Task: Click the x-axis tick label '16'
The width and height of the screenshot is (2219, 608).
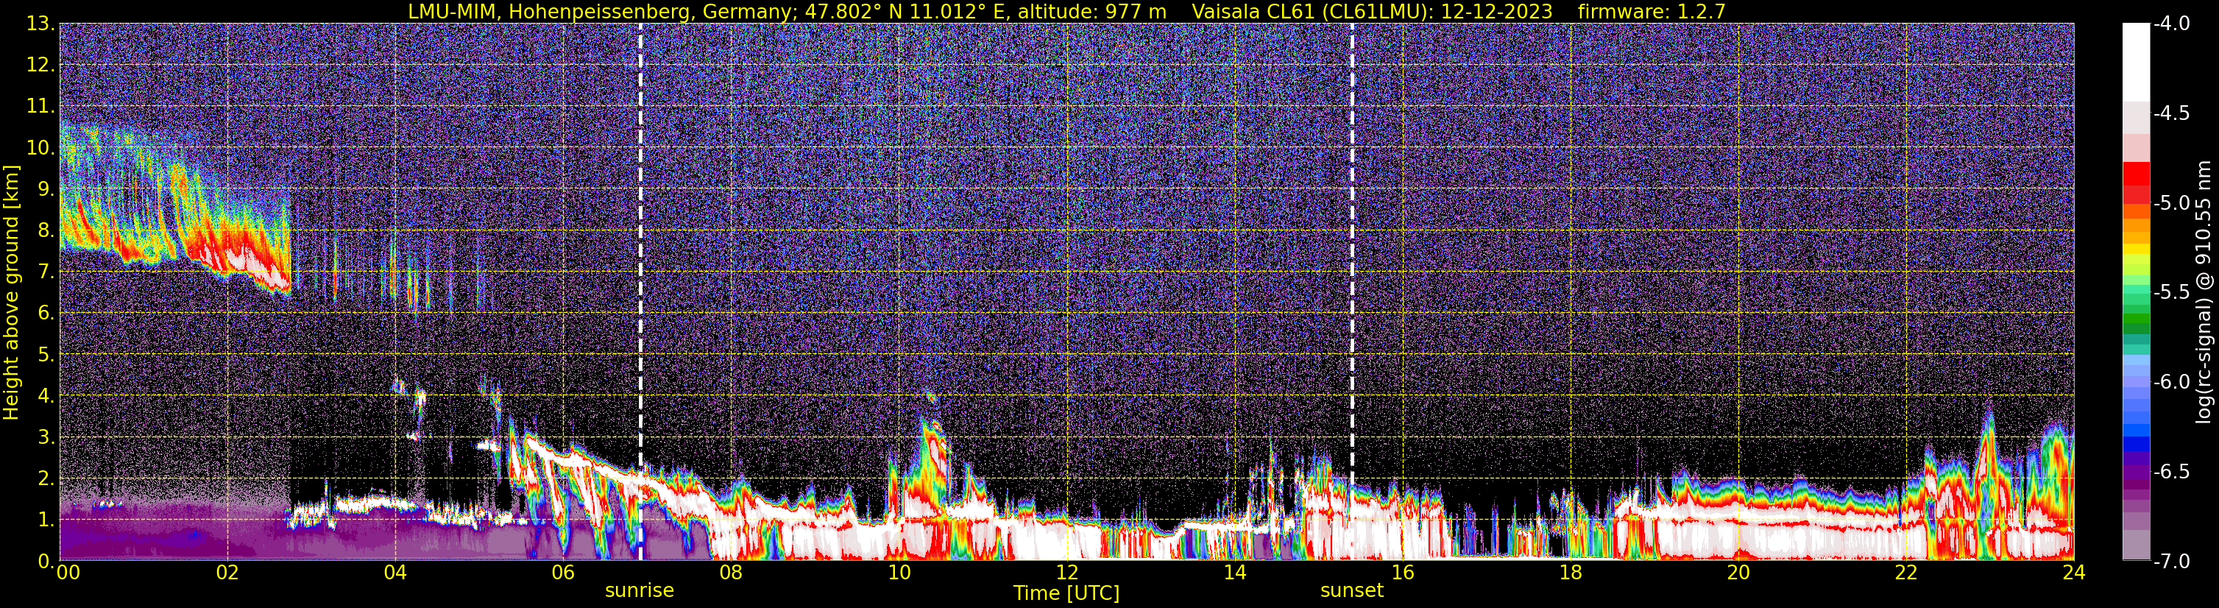Action: [1402, 573]
